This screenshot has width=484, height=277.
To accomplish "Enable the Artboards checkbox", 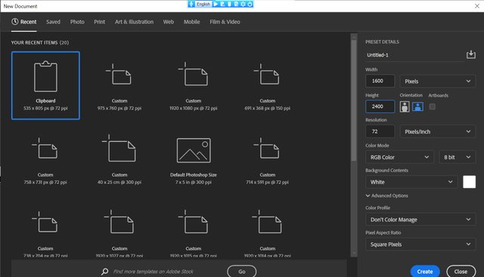I will pyautogui.click(x=432, y=106).
